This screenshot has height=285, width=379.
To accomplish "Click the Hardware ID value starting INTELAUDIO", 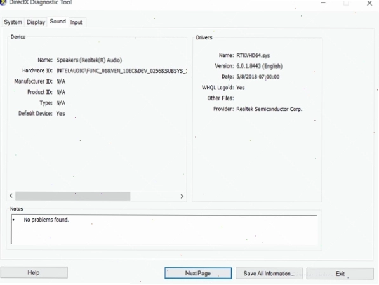I will (x=121, y=71).
